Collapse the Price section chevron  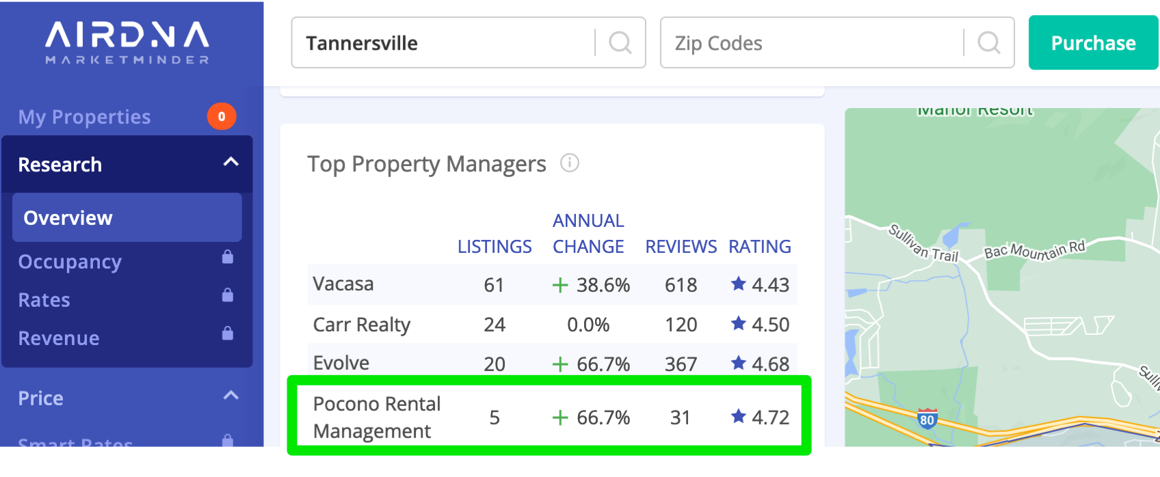point(231,395)
